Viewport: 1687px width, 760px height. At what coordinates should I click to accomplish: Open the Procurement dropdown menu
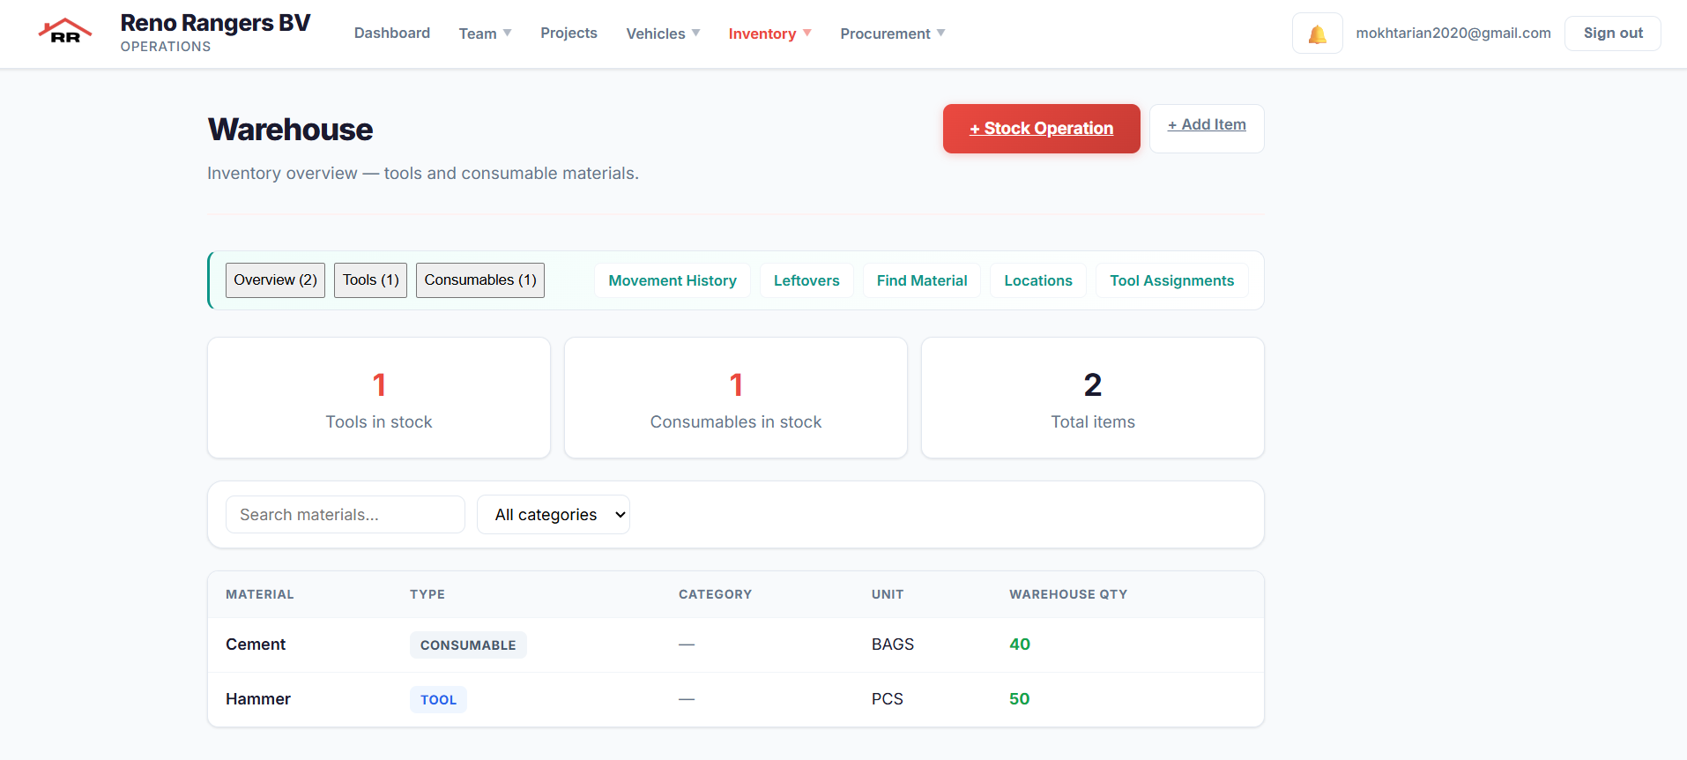892,34
